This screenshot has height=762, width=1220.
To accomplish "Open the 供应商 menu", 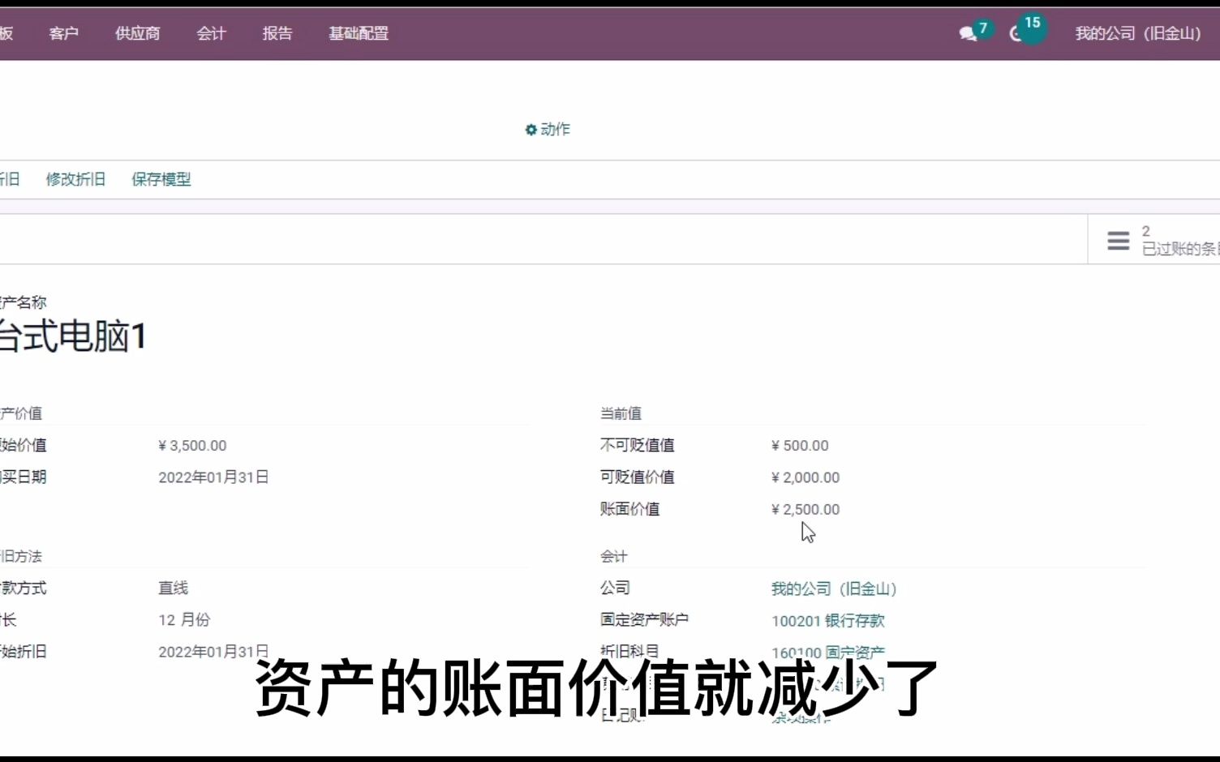I will 137,33.
